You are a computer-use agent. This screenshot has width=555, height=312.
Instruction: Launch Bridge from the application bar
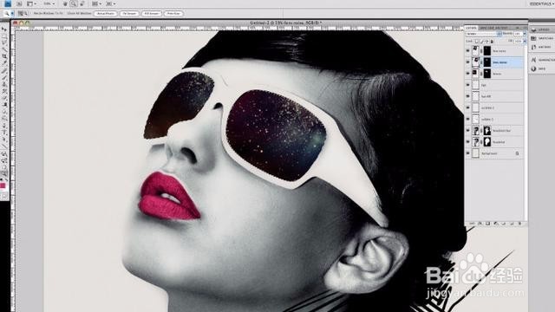click(19, 3)
